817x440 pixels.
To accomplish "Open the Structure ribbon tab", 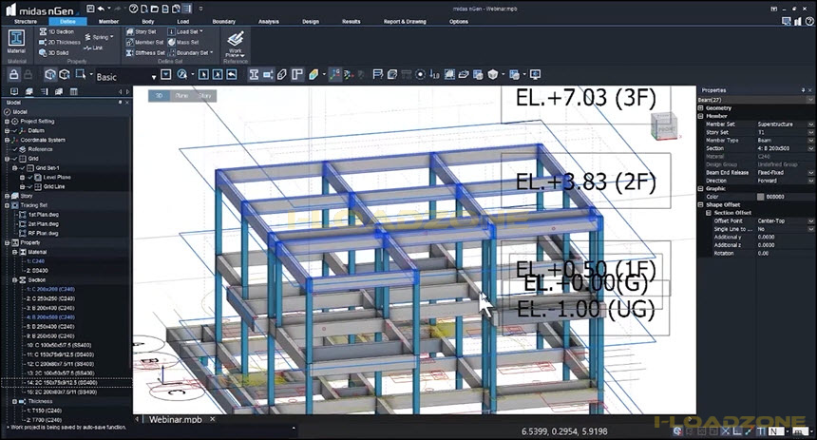I will 26,21.
